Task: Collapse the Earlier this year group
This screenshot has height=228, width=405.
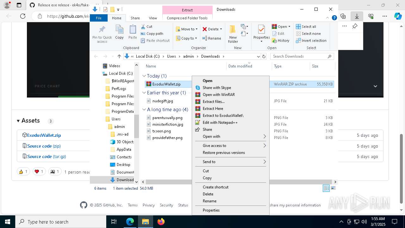Action: click(x=144, y=93)
